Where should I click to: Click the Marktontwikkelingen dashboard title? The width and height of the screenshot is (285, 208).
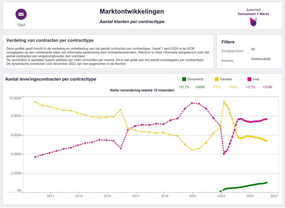pyautogui.click(x=132, y=11)
